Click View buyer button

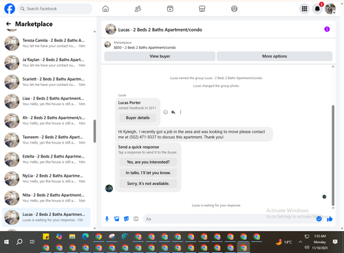[160, 56]
